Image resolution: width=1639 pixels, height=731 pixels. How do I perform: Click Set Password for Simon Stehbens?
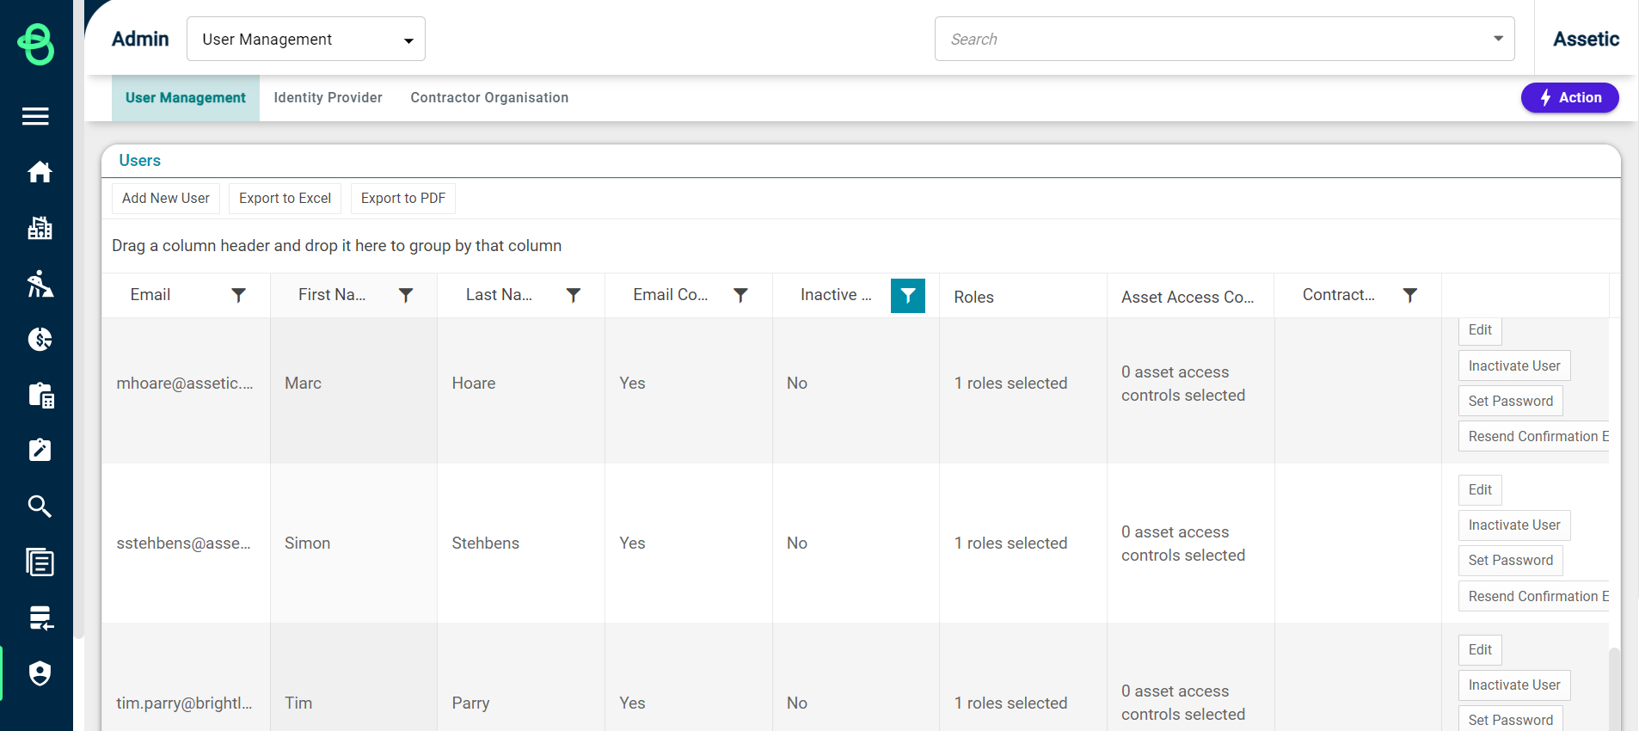pos(1511,561)
